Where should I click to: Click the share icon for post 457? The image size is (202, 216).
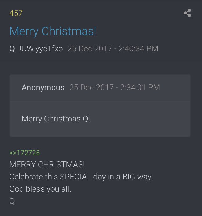(x=187, y=13)
